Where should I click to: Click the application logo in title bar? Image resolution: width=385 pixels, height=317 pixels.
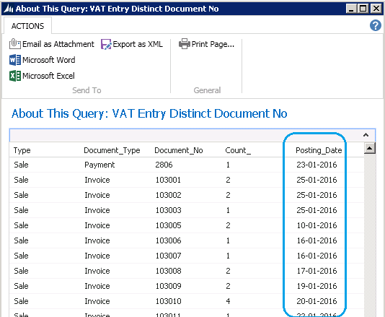point(8,9)
